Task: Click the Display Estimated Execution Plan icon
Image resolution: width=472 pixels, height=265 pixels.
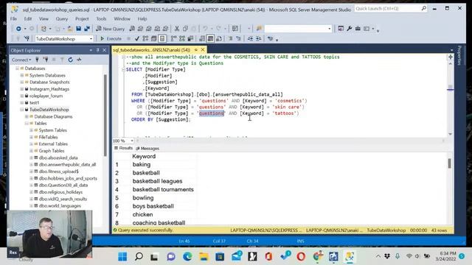Action: pos(146,39)
